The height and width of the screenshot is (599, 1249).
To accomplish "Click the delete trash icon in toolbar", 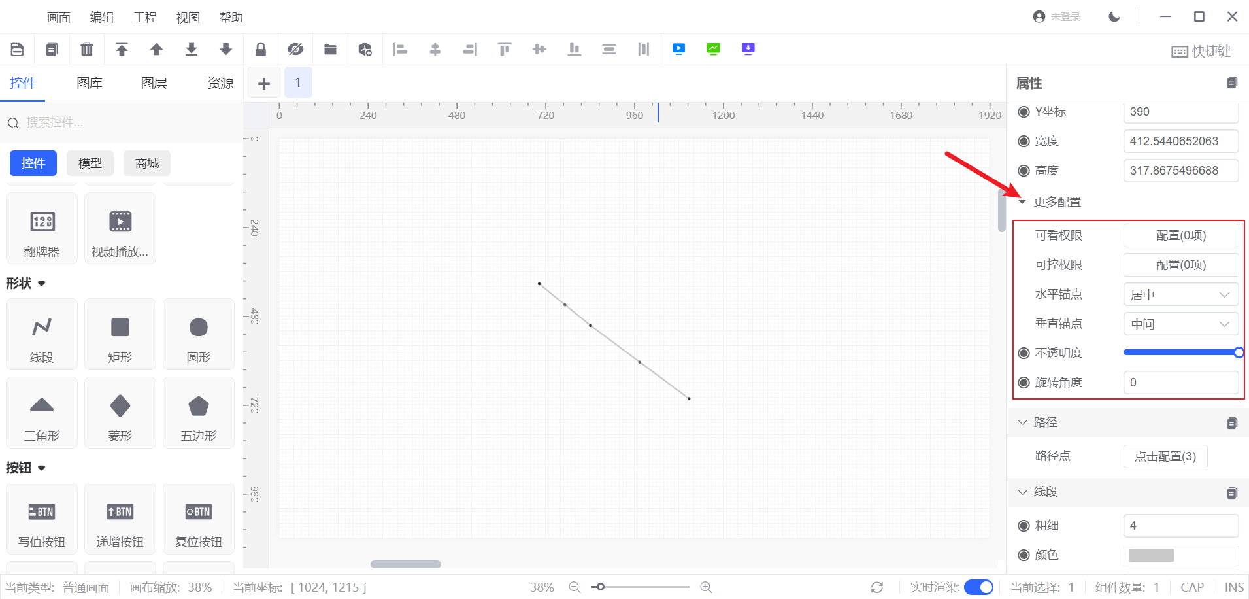I will tap(86, 49).
